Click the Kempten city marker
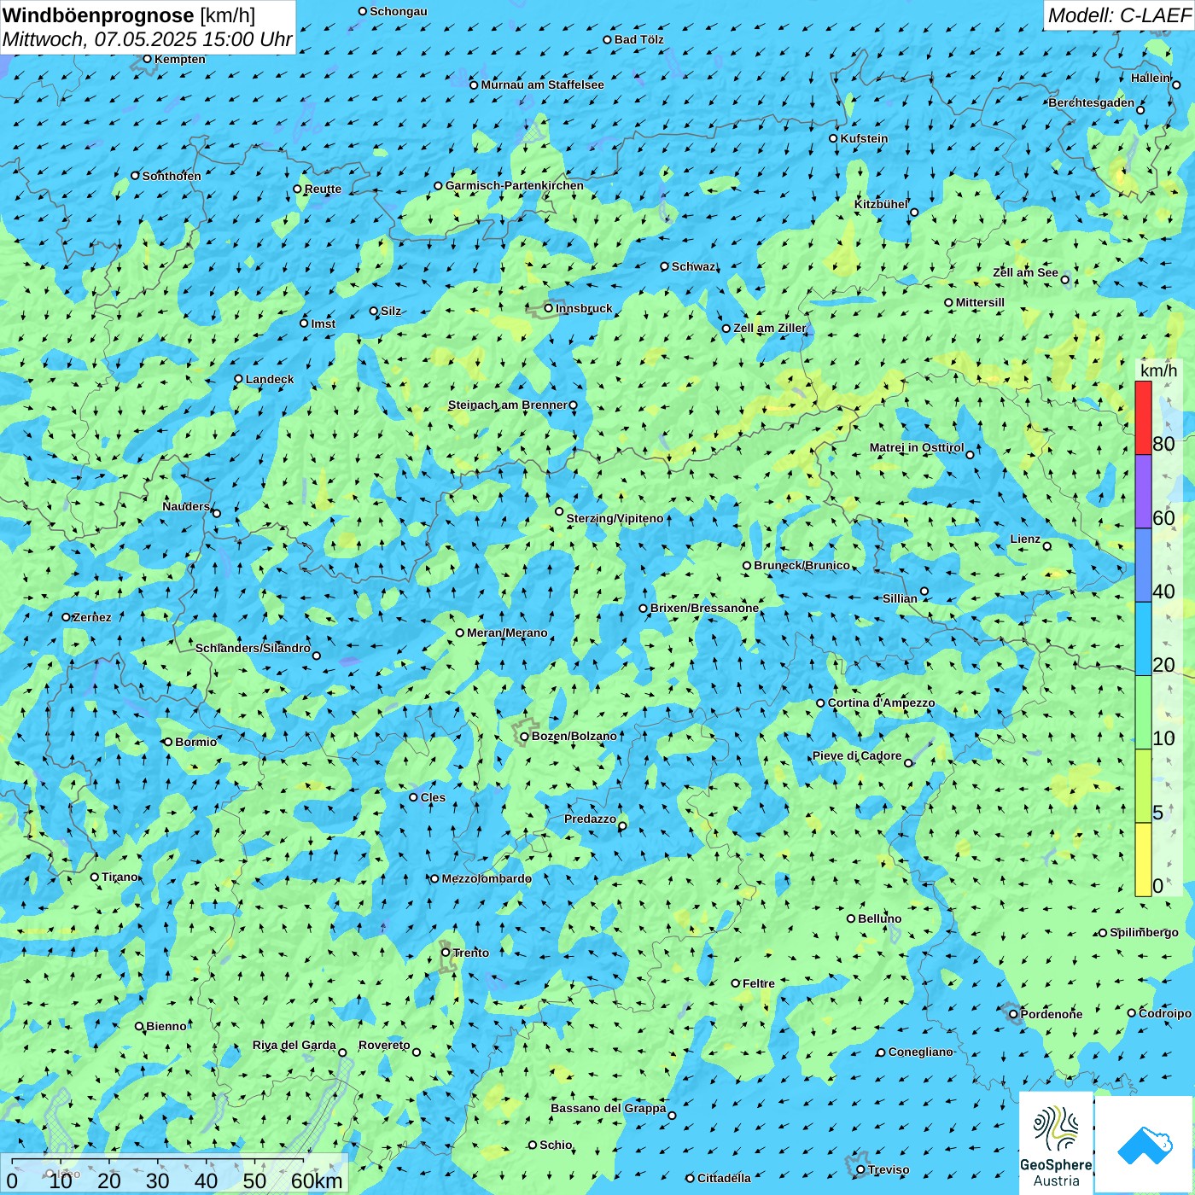The image size is (1195, 1195). pos(147,59)
